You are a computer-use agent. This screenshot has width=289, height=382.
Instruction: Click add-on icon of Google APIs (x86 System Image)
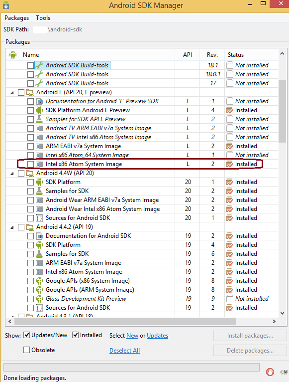click(39, 281)
